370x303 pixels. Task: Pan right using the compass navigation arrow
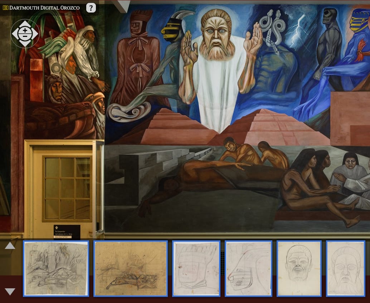coord(35,33)
